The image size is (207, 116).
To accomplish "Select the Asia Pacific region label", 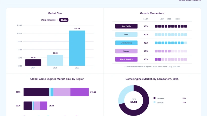I will pos(126,26).
